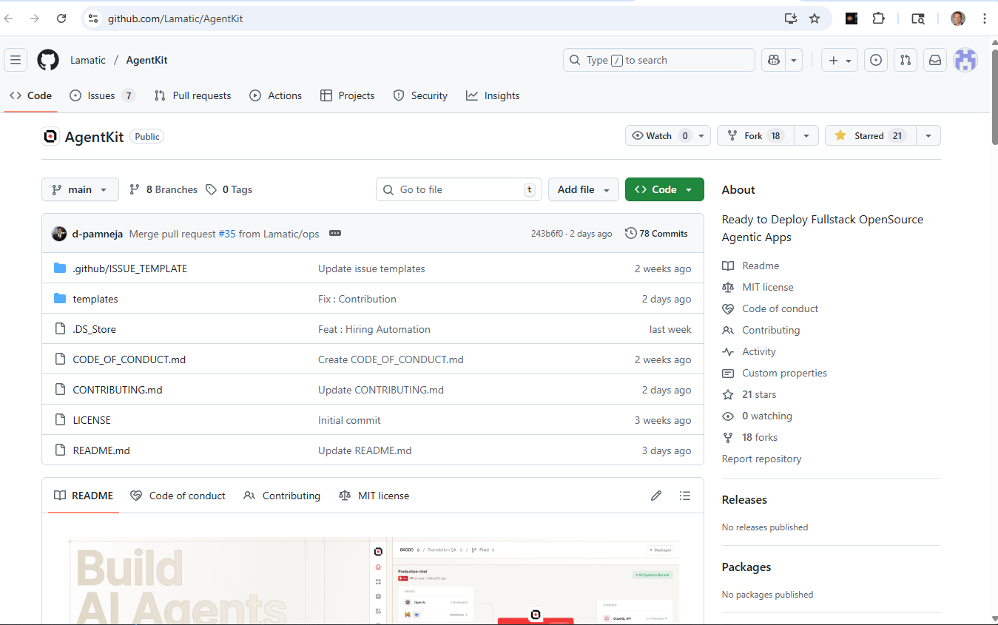Expand the Add file dropdown
The image size is (998, 625).
584,189
